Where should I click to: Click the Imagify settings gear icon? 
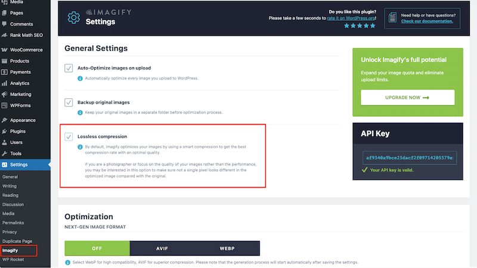coord(73,18)
